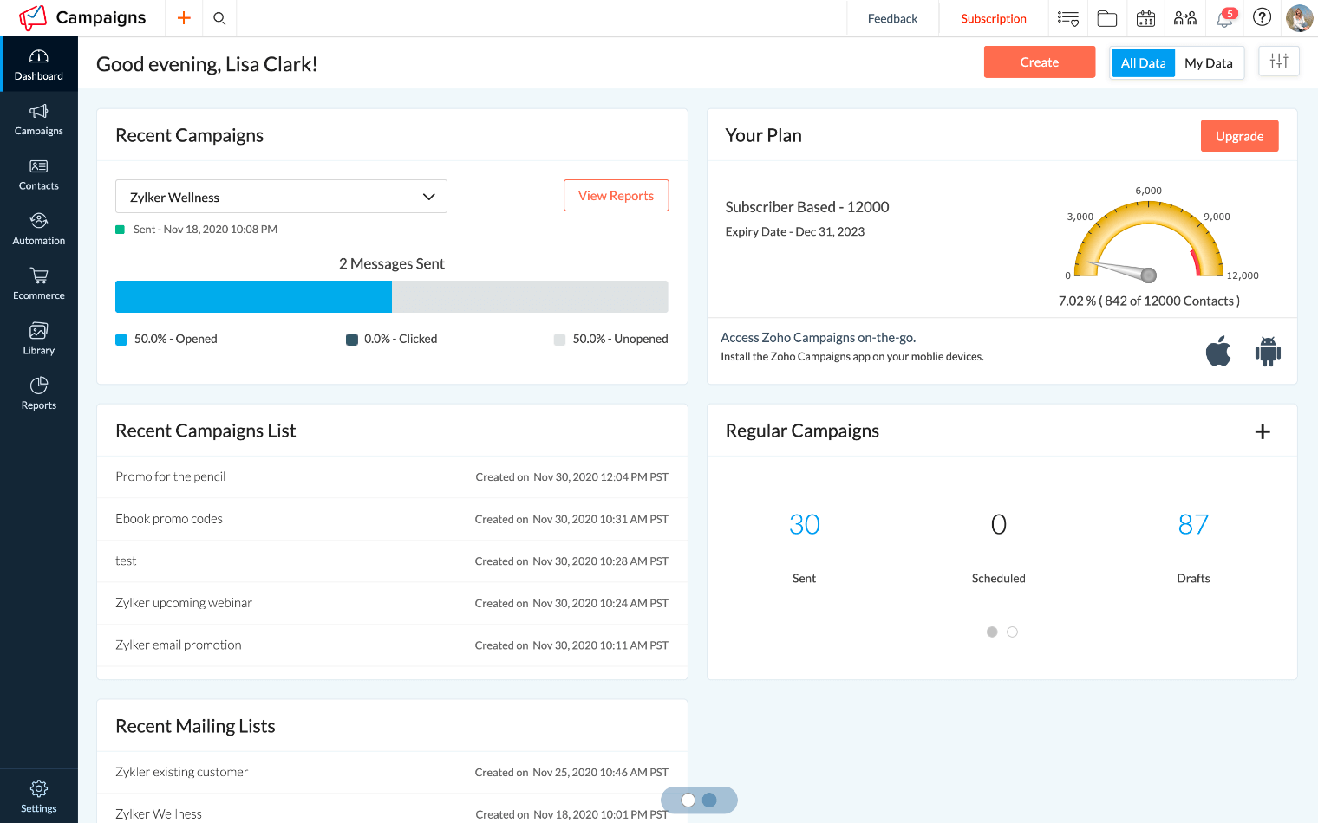Open Automation in sidebar

tap(39, 230)
